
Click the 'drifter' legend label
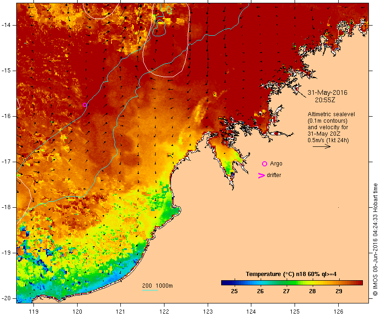point(274,175)
